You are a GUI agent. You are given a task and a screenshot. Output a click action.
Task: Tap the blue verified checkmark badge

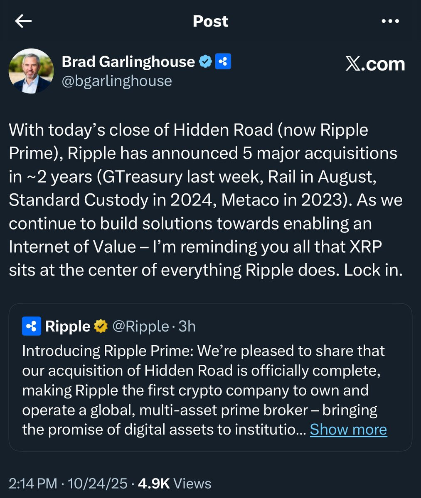tap(205, 62)
